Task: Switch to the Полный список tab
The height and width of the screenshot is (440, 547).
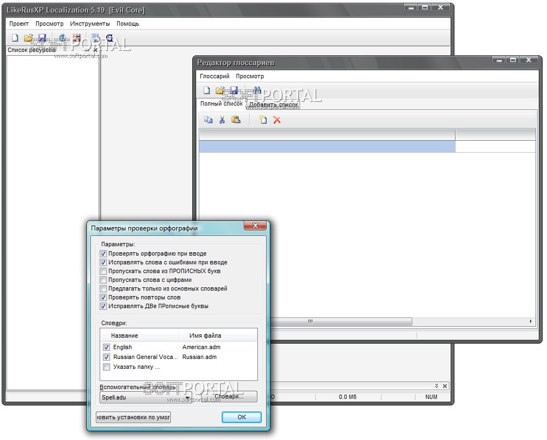Action: point(221,104)
